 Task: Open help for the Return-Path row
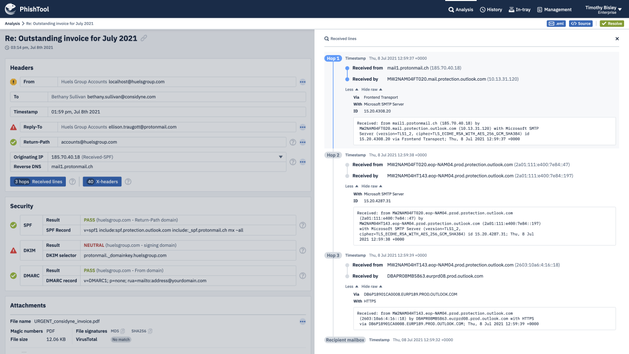point(293,142)
